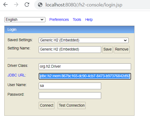Screen dimensions: 150x120
Task: Click the Password label
Action: coord(16,95)
